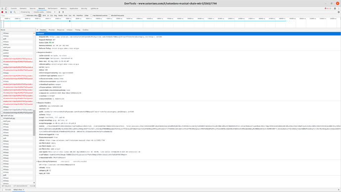Close the request details pane with X

click(x=38, y=30)
